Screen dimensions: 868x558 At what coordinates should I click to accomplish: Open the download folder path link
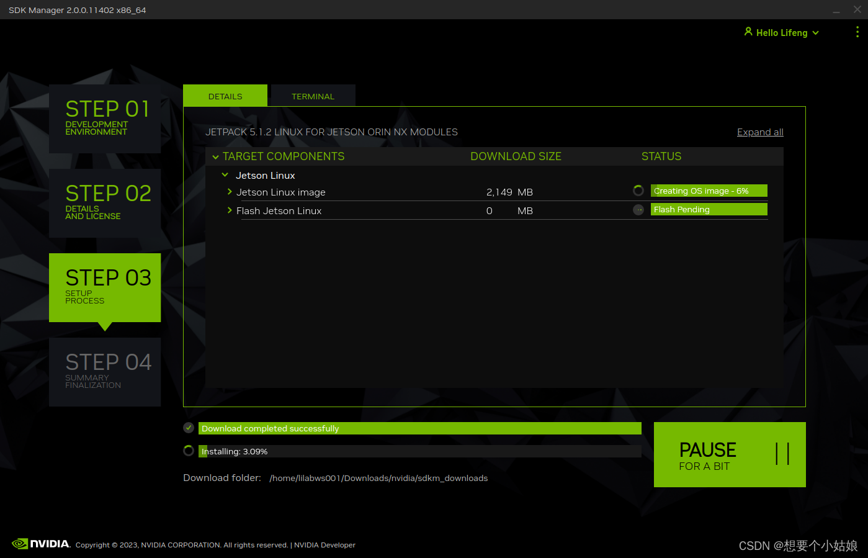tap(378, 478)
